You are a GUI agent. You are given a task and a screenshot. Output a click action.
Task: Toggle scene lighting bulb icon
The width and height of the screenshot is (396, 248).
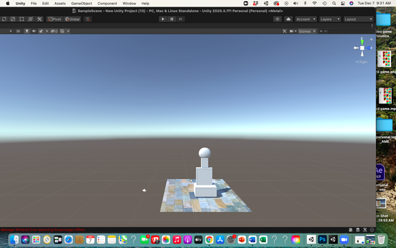[27, 31]
